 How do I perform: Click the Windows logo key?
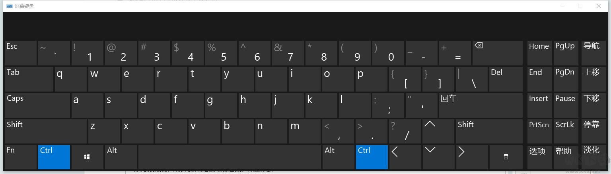click(87, 157)
